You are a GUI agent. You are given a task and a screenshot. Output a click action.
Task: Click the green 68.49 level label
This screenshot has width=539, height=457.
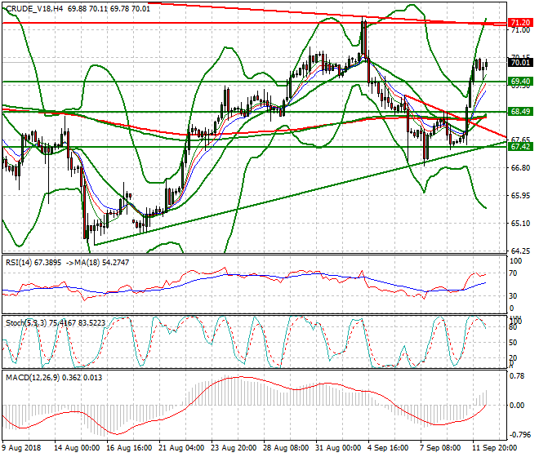pos(520,111)
